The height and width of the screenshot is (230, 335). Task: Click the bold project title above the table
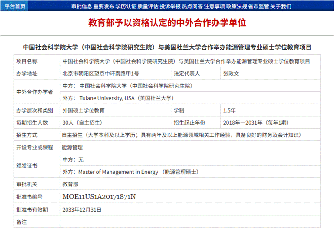click(x=167, y=48)
